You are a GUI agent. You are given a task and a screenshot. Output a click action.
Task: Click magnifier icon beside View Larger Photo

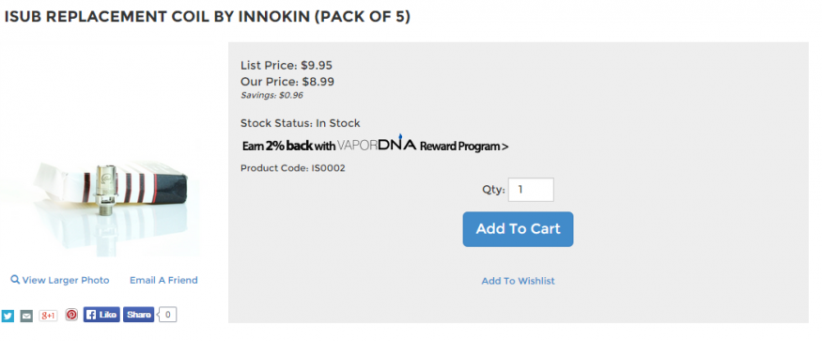[15, 280]
